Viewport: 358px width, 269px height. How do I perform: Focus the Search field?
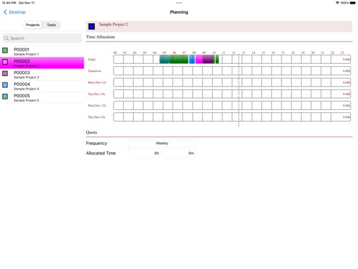pos(42,38)
